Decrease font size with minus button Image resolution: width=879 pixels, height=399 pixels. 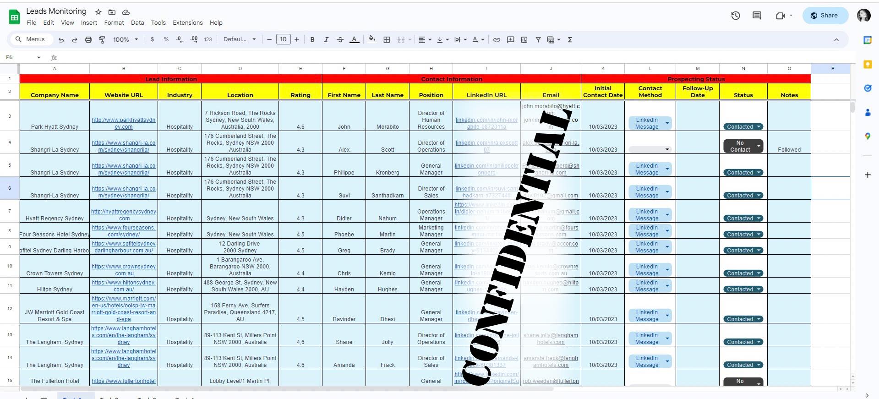coord(269,40)
